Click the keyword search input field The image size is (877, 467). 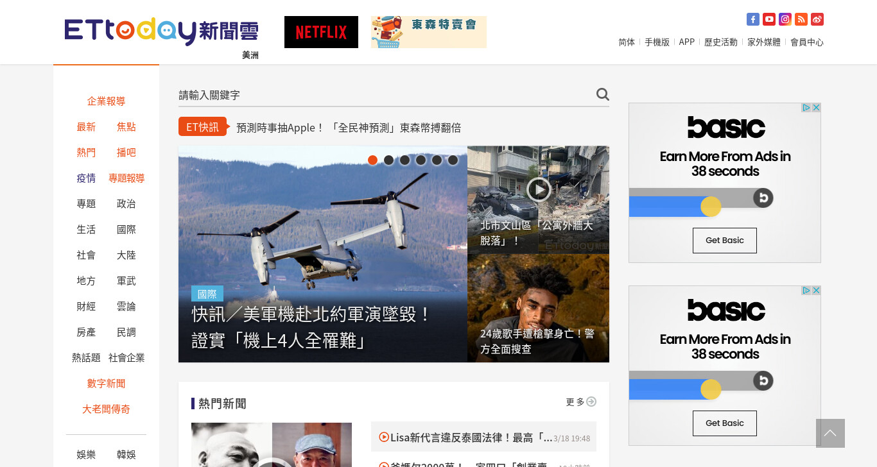[385, 95]
